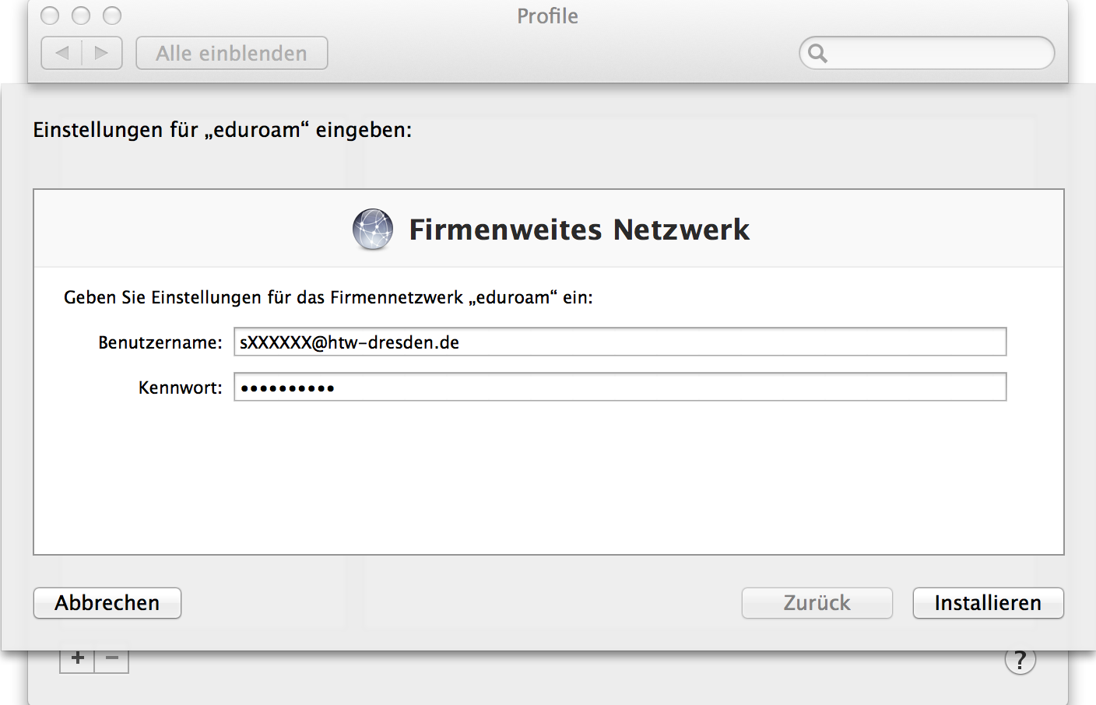Click the 'Einstellungen für „eduroam“ eingeben:' text
1096x705 pixels.
point(223,130)
